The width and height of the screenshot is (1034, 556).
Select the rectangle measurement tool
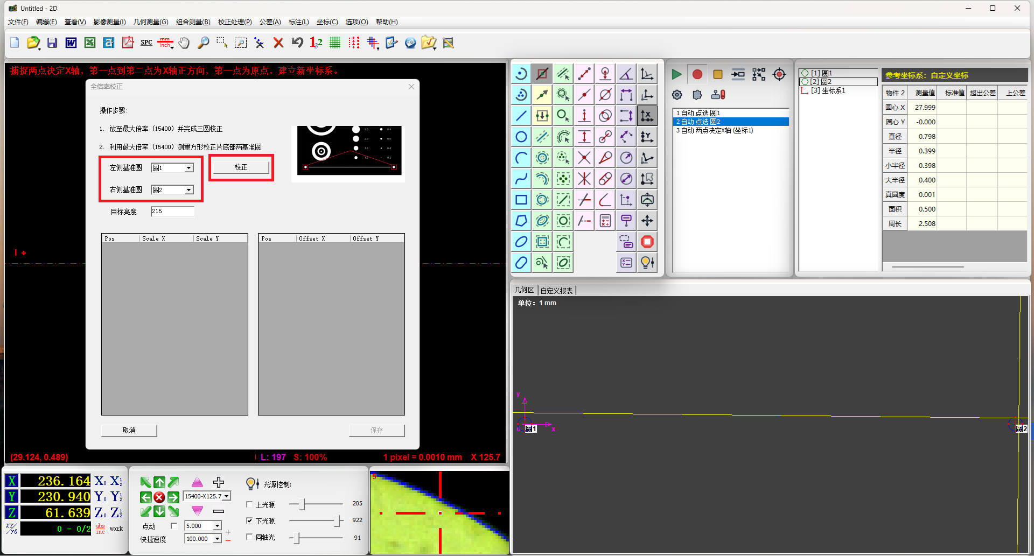pyautogui.click(x=521, y=200)
